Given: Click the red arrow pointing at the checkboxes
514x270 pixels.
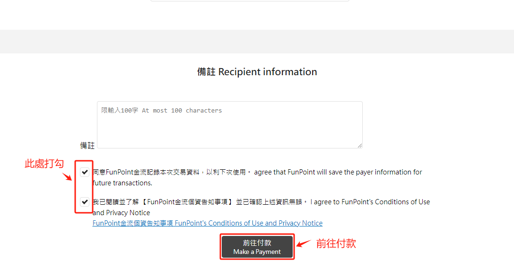Looking at the screenshot, I should [67, 176].
